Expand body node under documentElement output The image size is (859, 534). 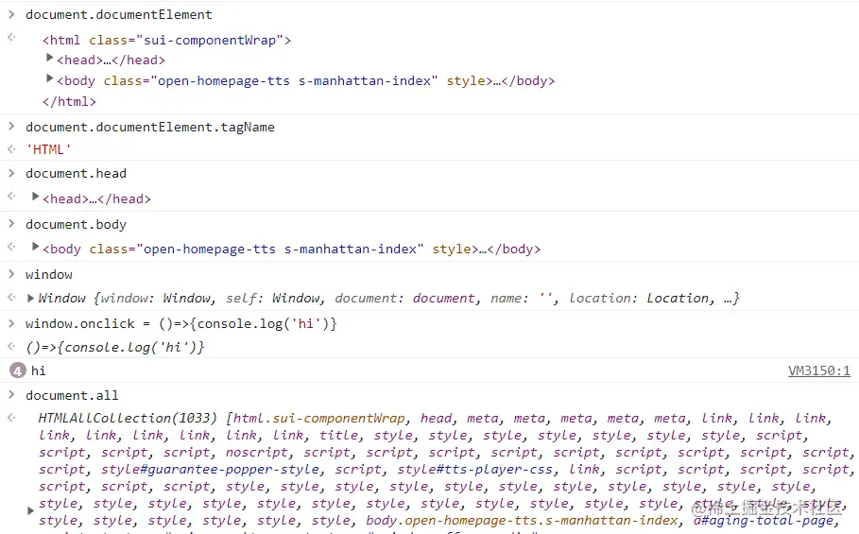coord(49,78)
